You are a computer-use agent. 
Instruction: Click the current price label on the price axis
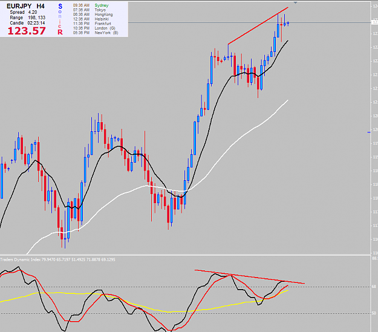pyautogui.click(x=374, y=22)
